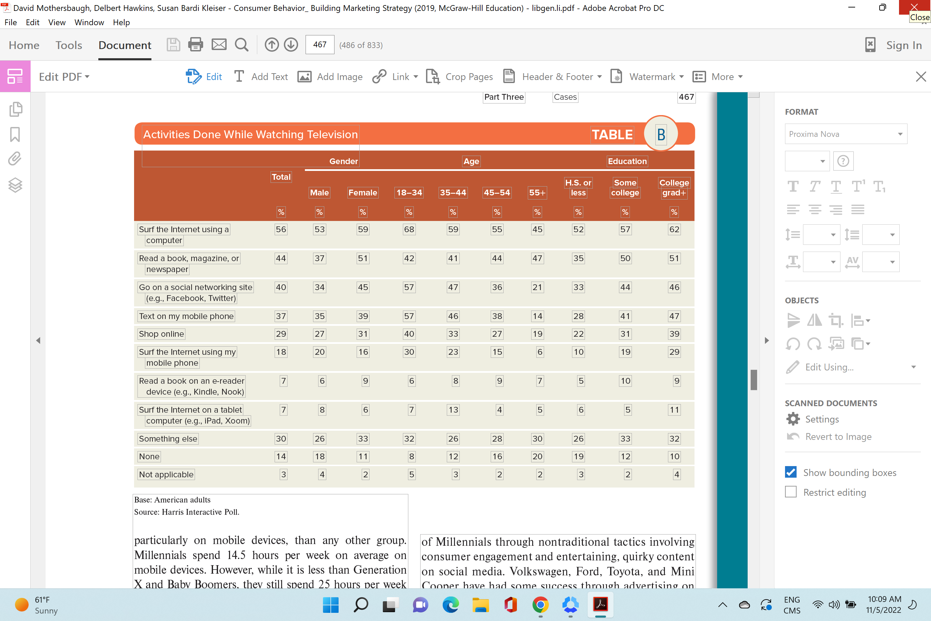Open scanned documents Settings
Viewport: 931px width, 621px height.
tap(812, 419)
